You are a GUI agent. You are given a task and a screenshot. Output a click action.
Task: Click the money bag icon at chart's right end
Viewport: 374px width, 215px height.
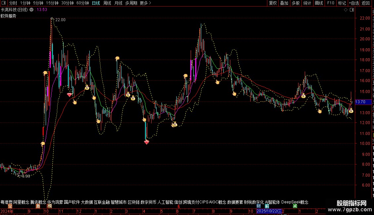(x=351, y=110)
